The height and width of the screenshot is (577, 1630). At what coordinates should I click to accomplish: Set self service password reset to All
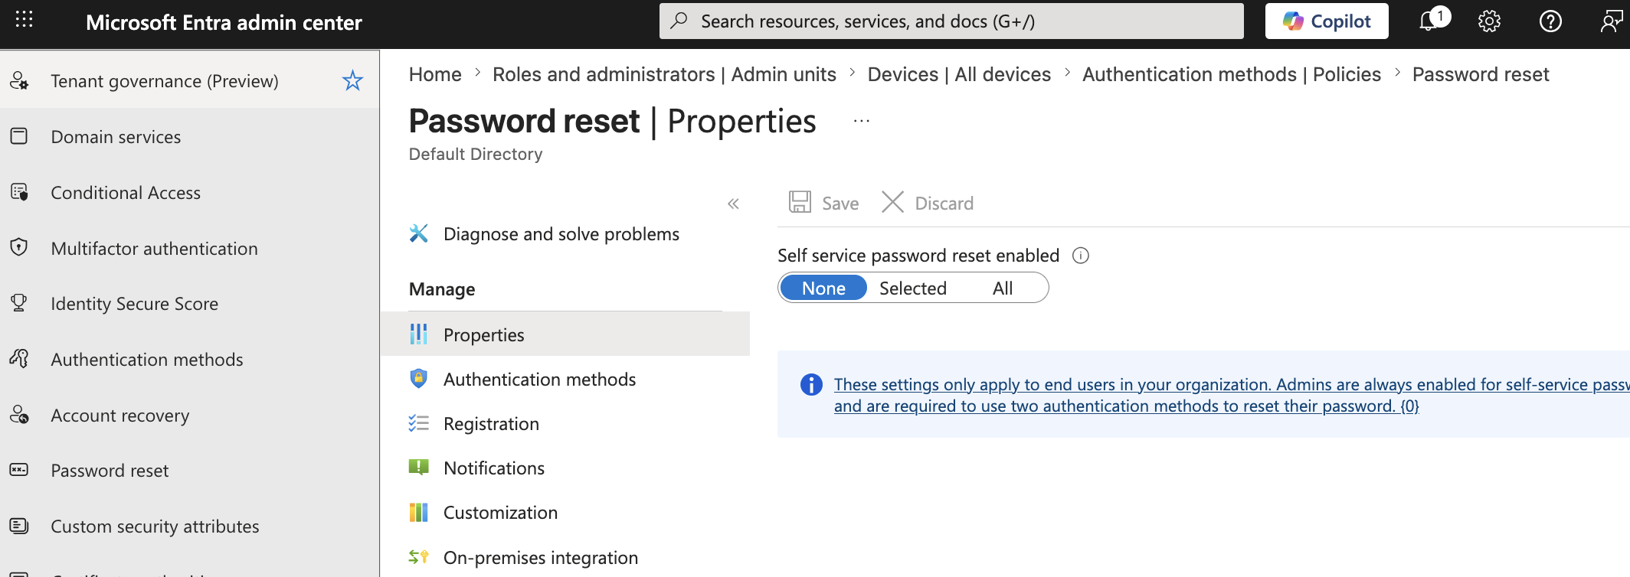1002,288
